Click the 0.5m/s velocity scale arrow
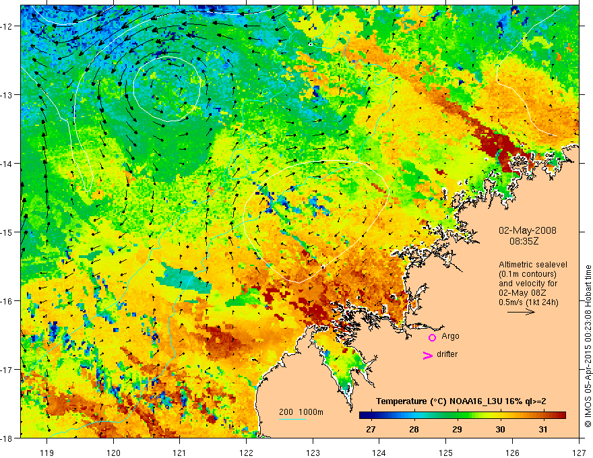Viewport: 593px width, 458px height. coord(521,312)
